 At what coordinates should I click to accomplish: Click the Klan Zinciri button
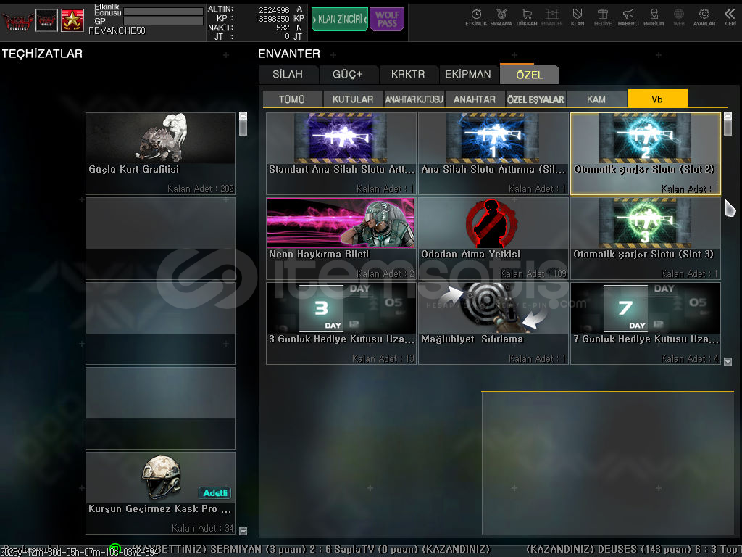pyautogui.click(x=339, y=20)
